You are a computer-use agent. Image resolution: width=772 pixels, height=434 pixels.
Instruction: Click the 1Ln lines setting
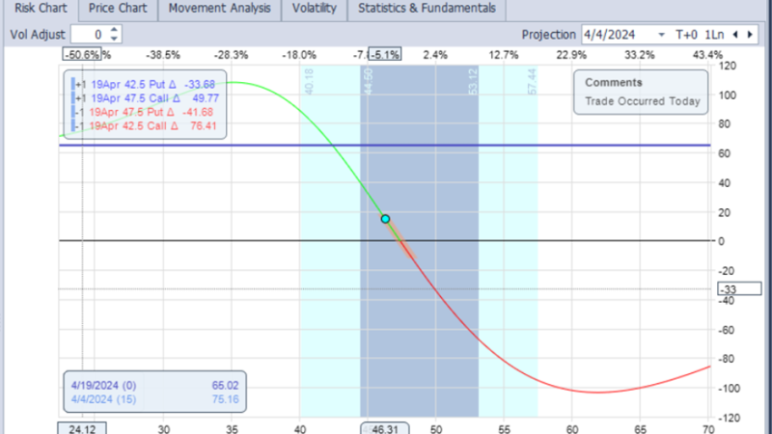click(715, 34)
